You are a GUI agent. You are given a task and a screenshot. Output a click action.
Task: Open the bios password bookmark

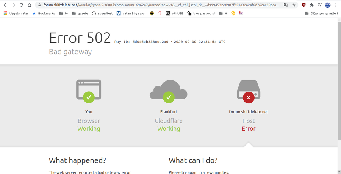201,13
